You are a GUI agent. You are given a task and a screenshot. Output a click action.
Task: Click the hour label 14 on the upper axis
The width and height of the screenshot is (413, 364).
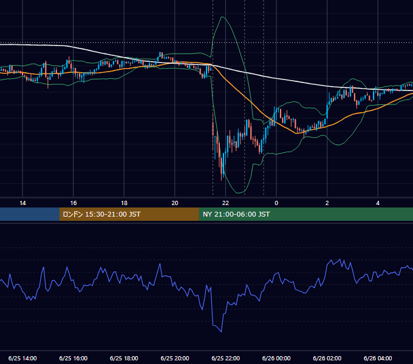pyautogui.click(x=22, y=203)
